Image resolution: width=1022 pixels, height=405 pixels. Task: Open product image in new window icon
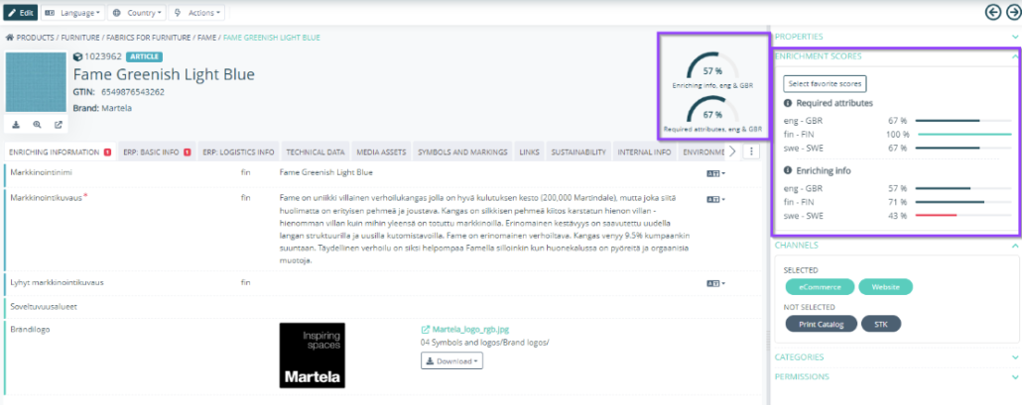coord(58,124)
